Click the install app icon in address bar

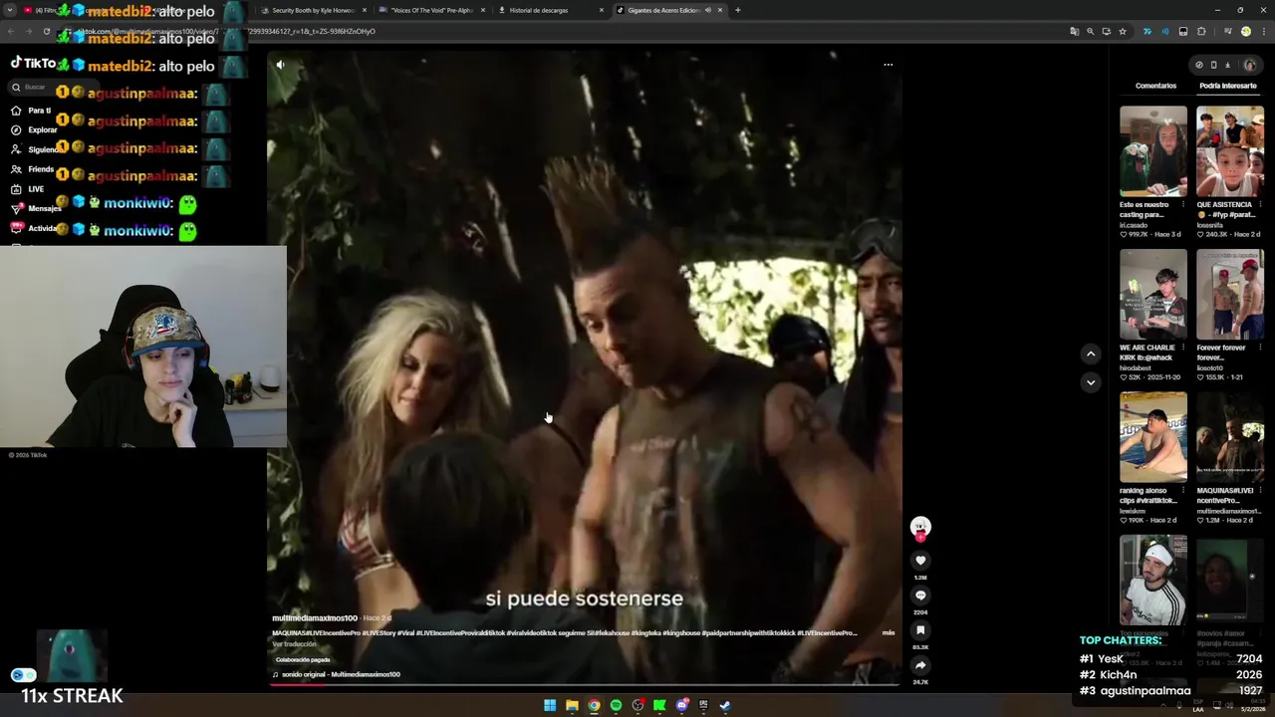point(1107,31)
